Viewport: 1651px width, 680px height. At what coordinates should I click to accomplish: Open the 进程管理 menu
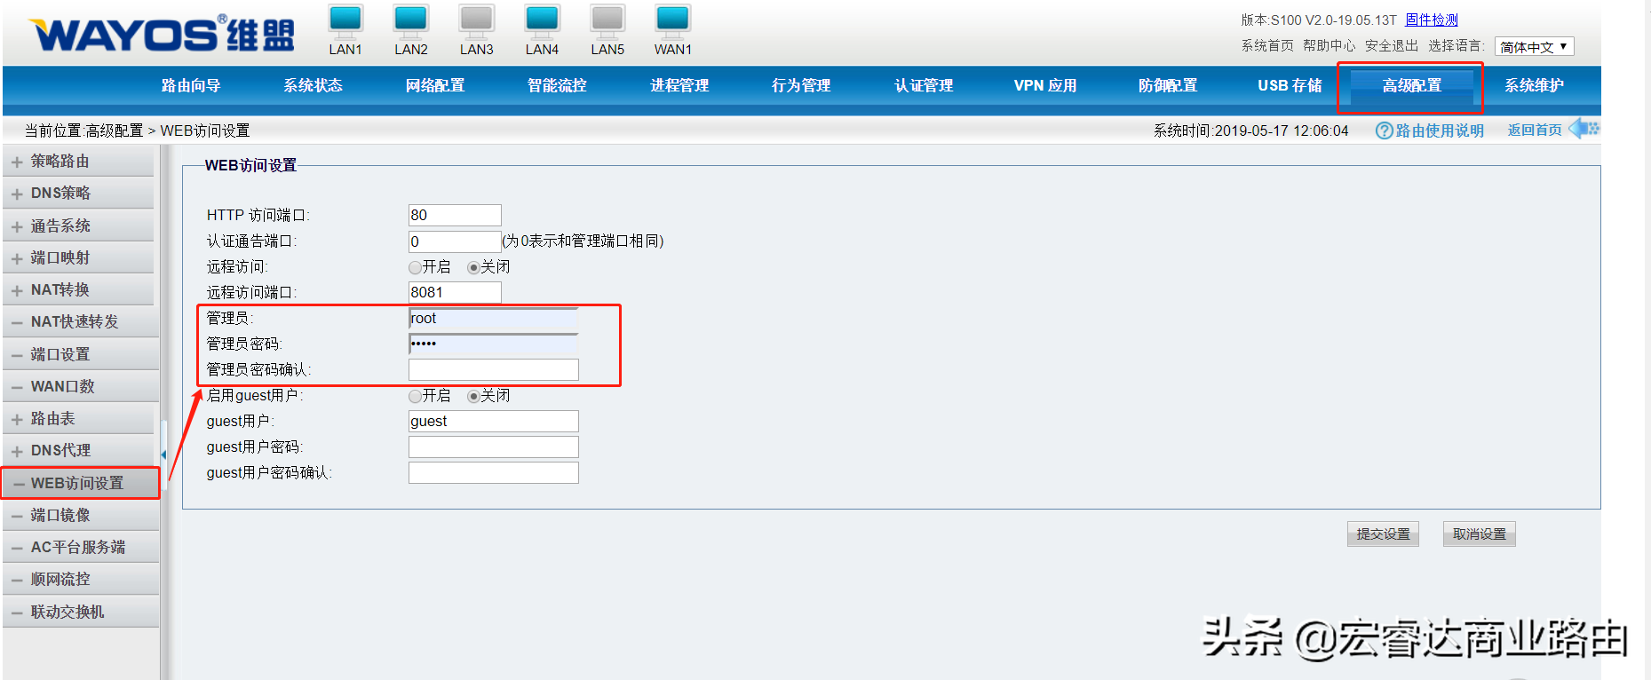click(679, 85)
